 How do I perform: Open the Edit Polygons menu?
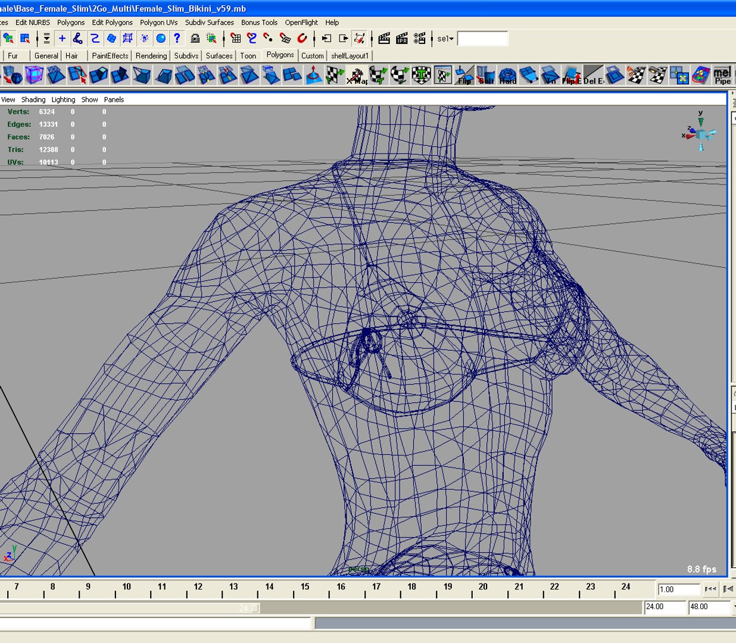[113, 23]
